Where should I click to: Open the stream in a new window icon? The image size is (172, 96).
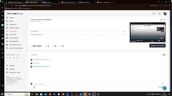(x=164, y=20)
